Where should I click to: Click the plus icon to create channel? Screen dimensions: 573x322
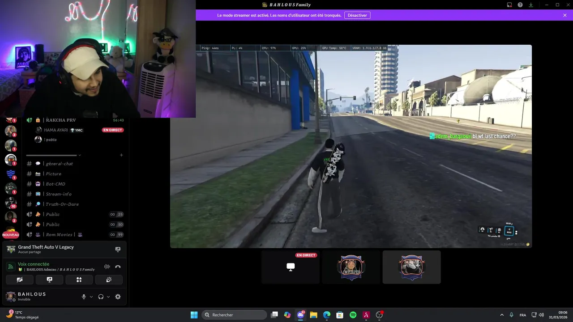[x=121, y=155]
